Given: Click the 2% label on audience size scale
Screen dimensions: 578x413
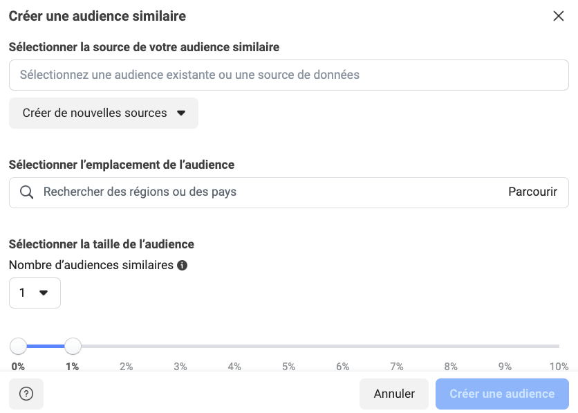Looking at the screenshot, I should coord(127,367).
